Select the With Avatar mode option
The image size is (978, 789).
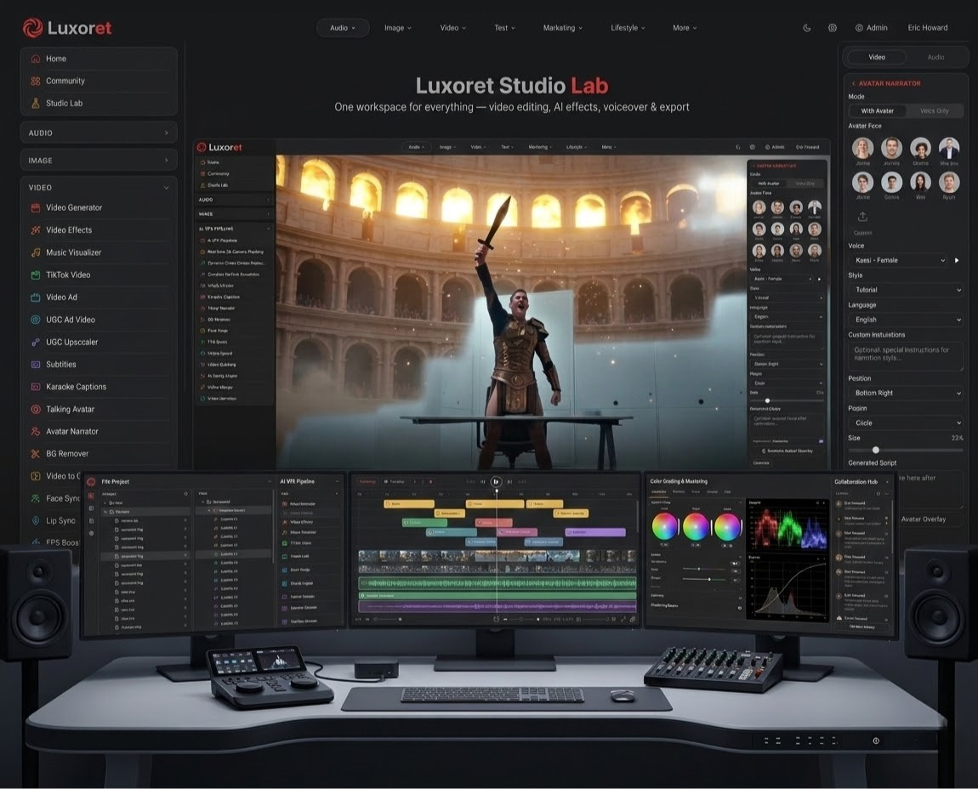[x=878, y=111]
